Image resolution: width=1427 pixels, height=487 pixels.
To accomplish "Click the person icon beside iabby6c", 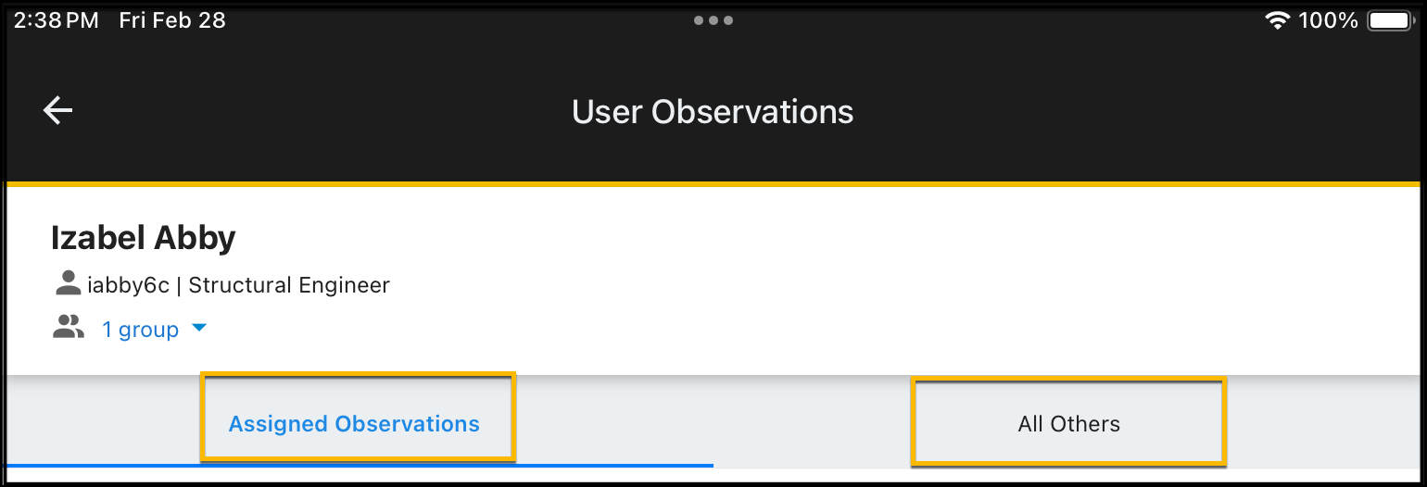I will point(68,284).
